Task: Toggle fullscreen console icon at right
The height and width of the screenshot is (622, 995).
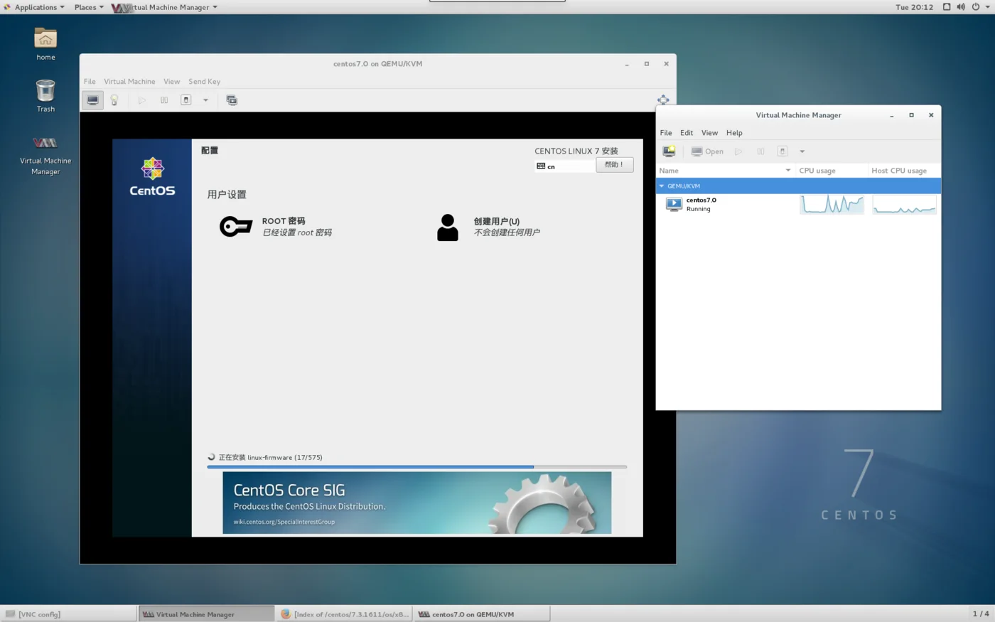Action: (663, 100)
